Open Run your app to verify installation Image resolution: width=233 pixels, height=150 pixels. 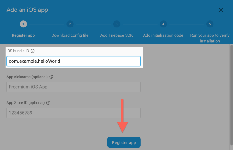[x=210, y=38]
